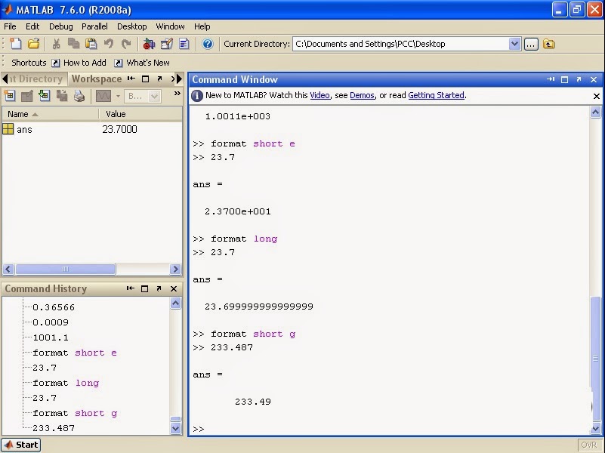
Task: Expand the Current Directory path dropdown
Action: click(514, 44)
